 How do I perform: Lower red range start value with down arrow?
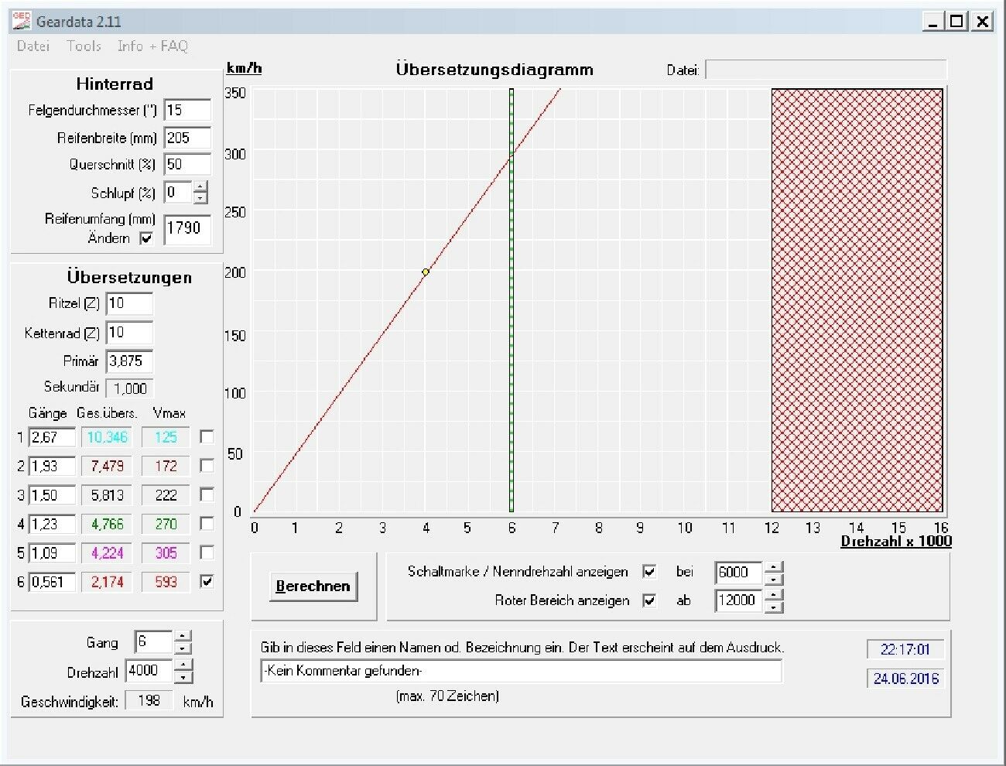(774, 607)
